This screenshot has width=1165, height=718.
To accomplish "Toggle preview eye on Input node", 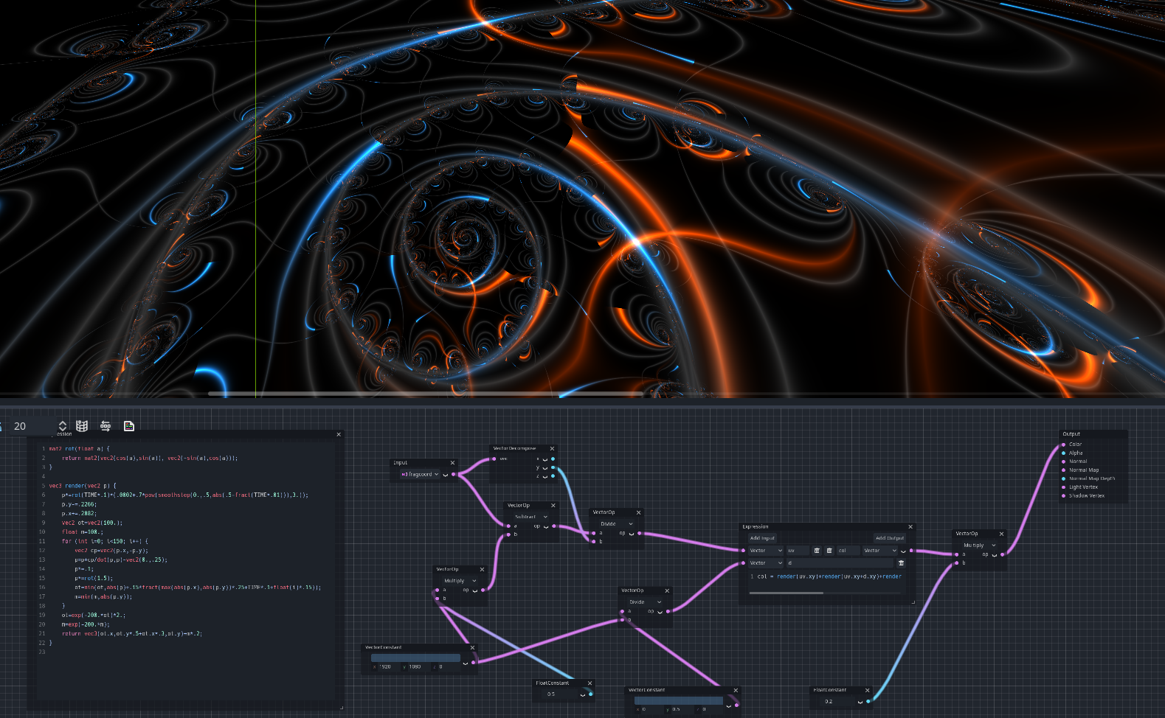I will (445, 475).
